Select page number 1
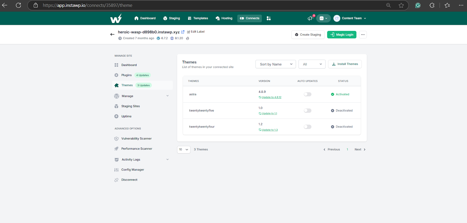The image size is (467, 223). (x=347, y=149)
